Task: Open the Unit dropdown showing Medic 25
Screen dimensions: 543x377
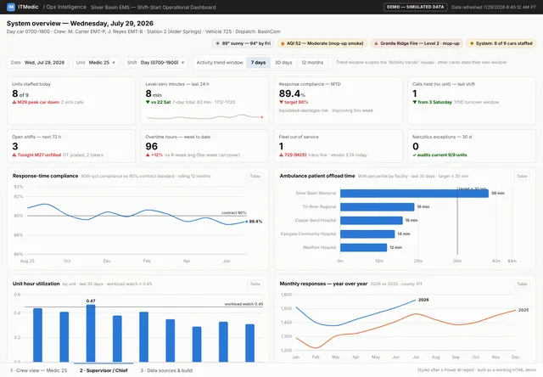Action: [x=96, y=62]
